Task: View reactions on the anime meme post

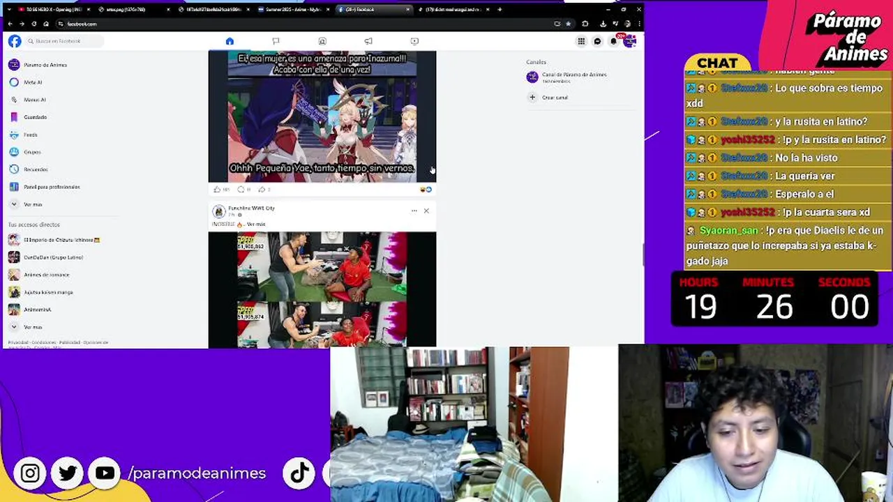Action: [x=426, y=189]
